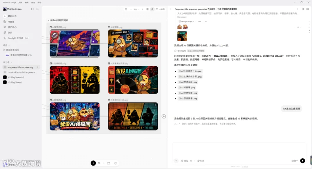Toggle the chat panel layout icon
Screen dimensions: 312x169
pyautogui.click(x=303, y=9)
